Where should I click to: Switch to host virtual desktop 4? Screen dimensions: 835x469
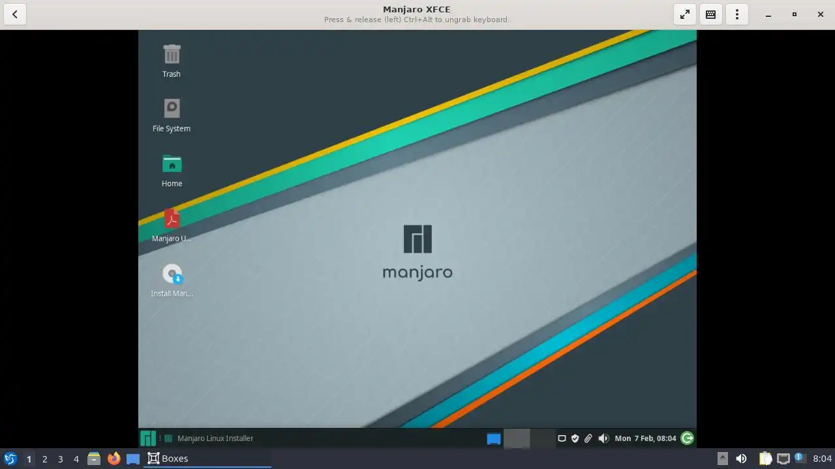[76, 459]
